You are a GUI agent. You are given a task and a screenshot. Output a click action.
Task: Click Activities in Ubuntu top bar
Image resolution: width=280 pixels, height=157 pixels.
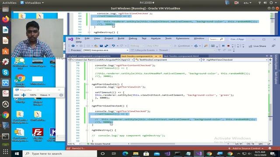click(x=9, y=3)
